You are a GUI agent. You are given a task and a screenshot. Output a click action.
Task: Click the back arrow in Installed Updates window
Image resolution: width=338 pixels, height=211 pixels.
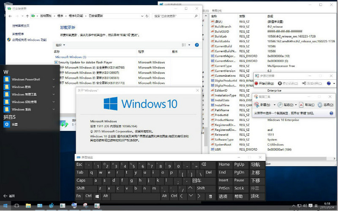coord(10,16)
